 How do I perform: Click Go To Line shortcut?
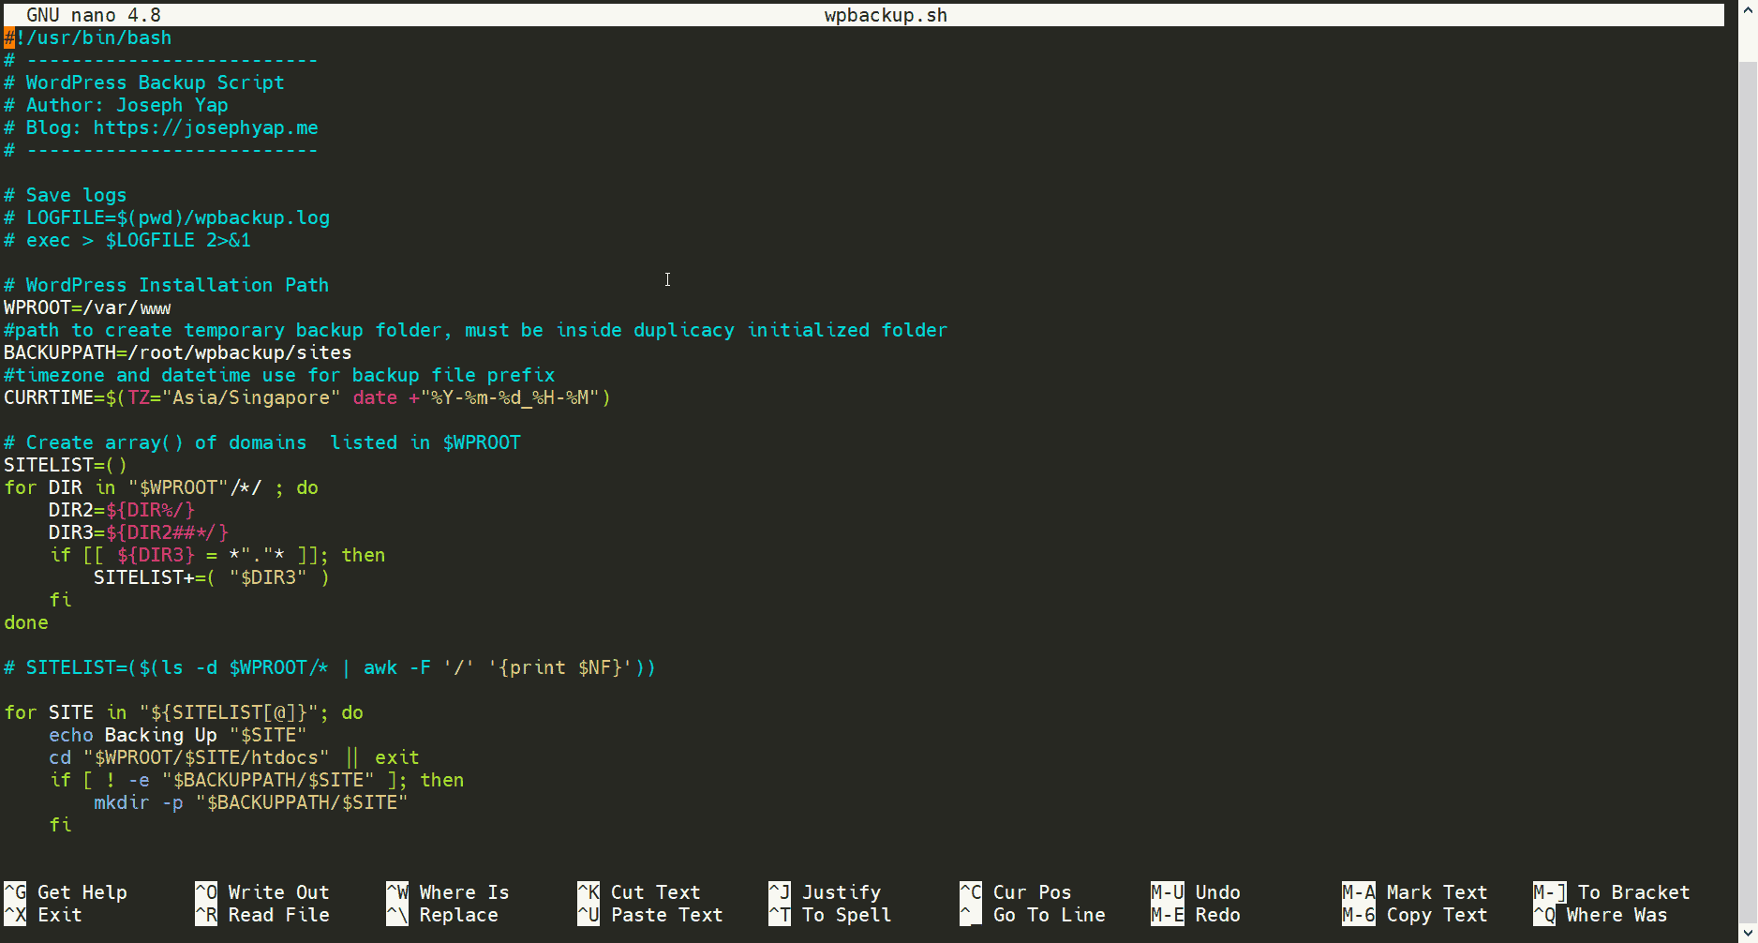pos(1049,915)
